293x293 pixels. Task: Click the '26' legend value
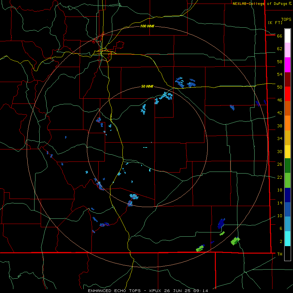click(280, 164)
